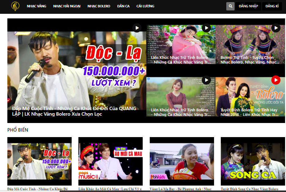
Task: Click play icon on top Liên Khúc Nhạc Trữ Tình thumbnail
Action: [207, 28]
